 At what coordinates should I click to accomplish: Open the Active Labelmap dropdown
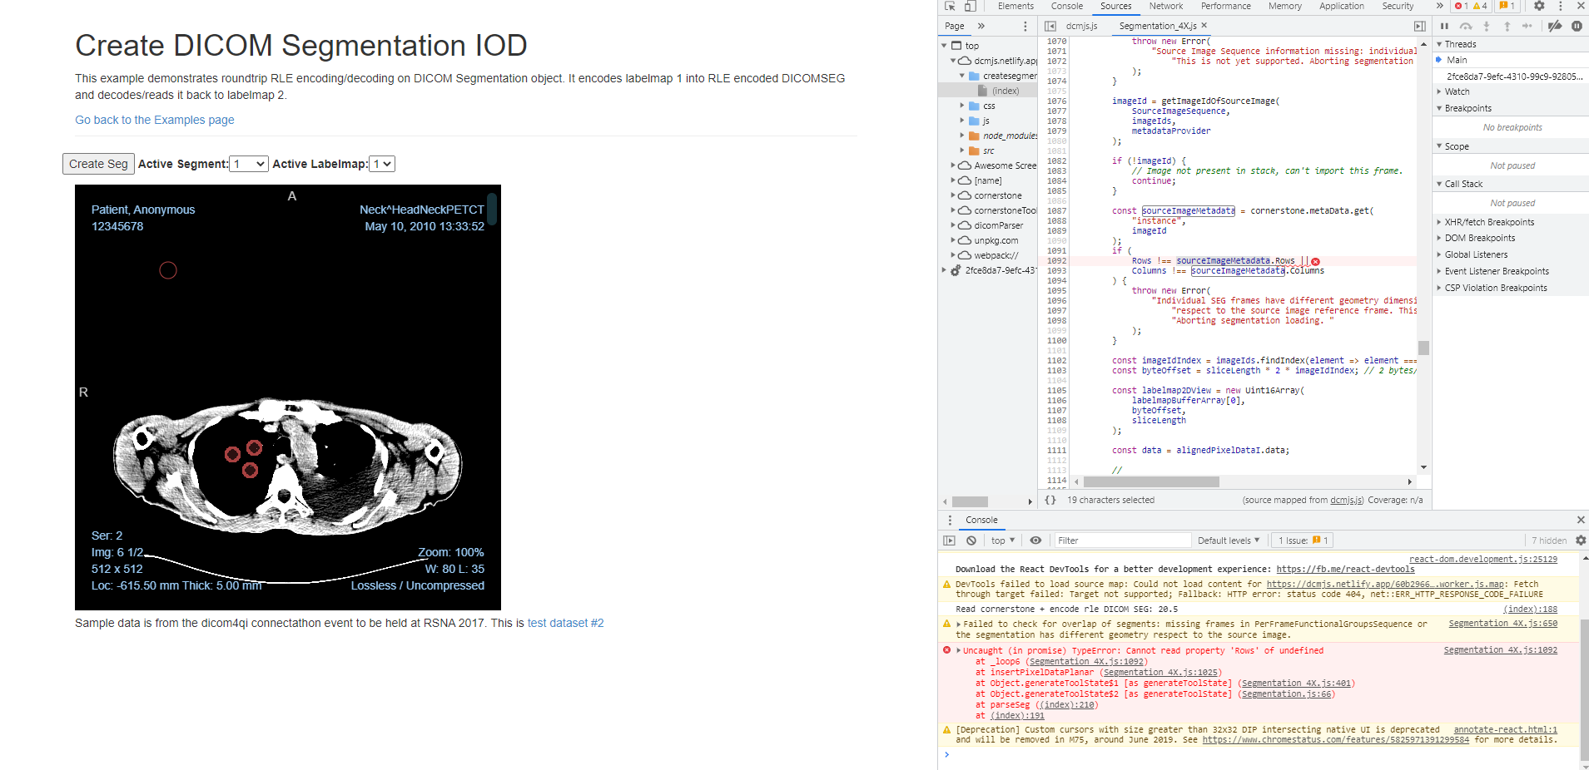[382, 164]
